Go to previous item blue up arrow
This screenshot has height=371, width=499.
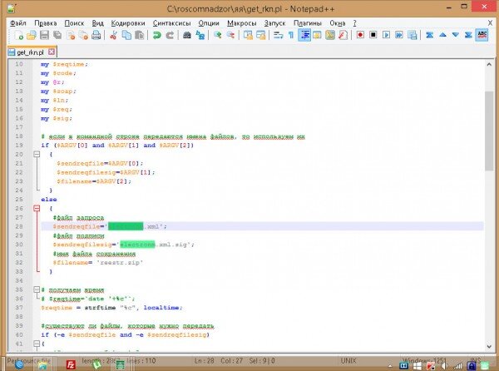442,35
